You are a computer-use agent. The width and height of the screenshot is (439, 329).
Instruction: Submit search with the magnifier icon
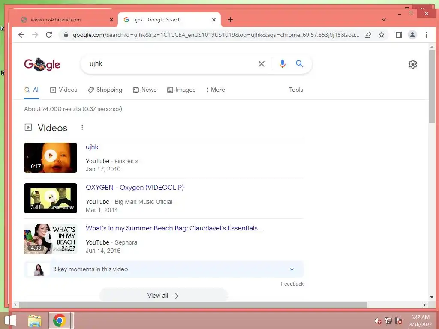[x=299, y=64]
